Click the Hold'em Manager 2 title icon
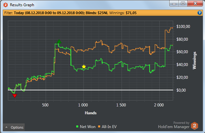Screen dimensions: 205x133 tap(6, 5)
